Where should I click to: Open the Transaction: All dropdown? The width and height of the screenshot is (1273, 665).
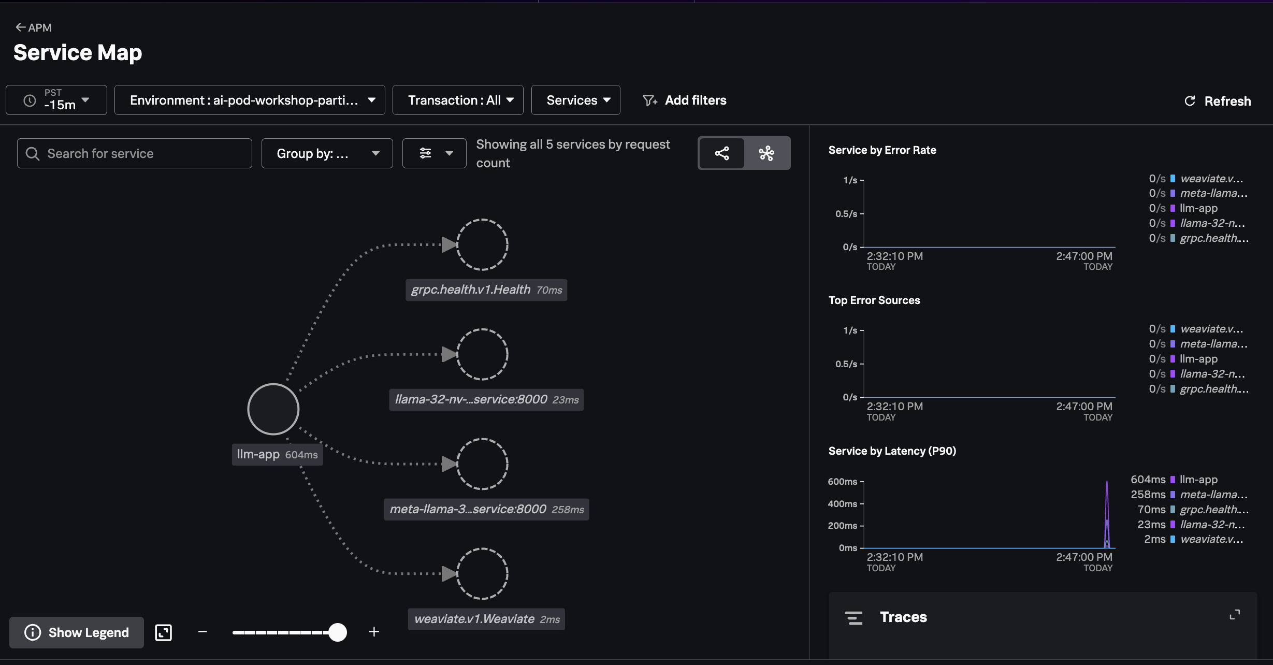click(x=458, y=100)
